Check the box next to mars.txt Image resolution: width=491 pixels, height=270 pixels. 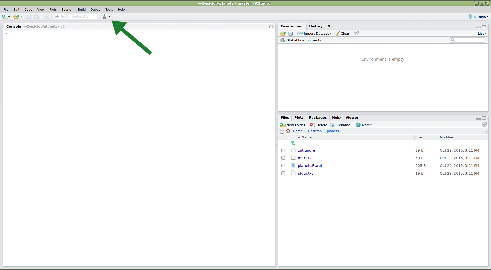coord(283,158)
